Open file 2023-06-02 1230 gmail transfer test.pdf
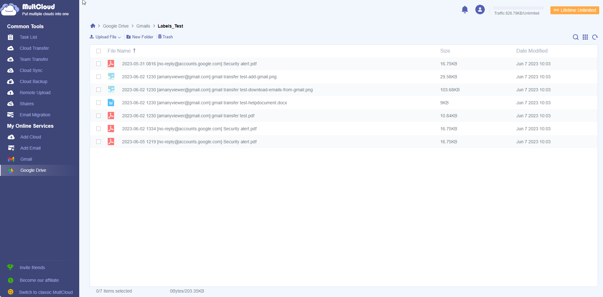This screenshot has width=603, height=297. (188, 116)
